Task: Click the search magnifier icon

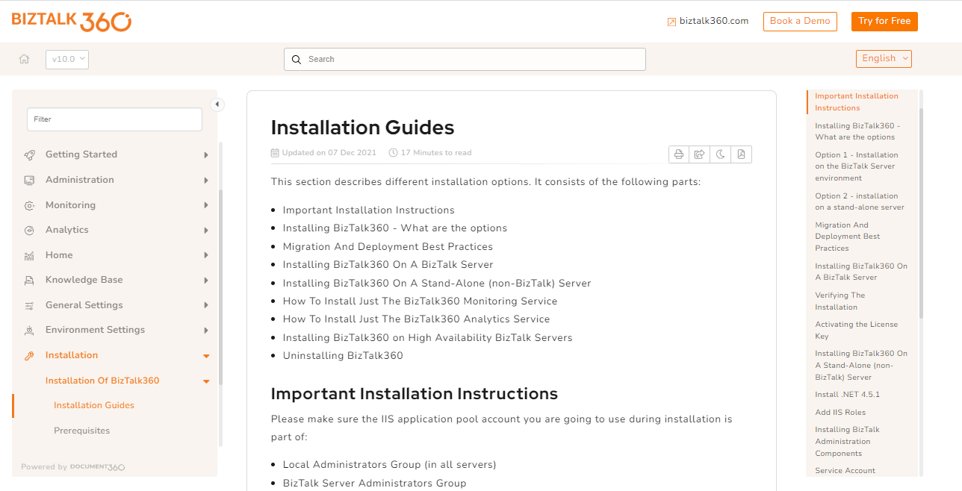Action: pyautogui.click(x=297, y=59)
